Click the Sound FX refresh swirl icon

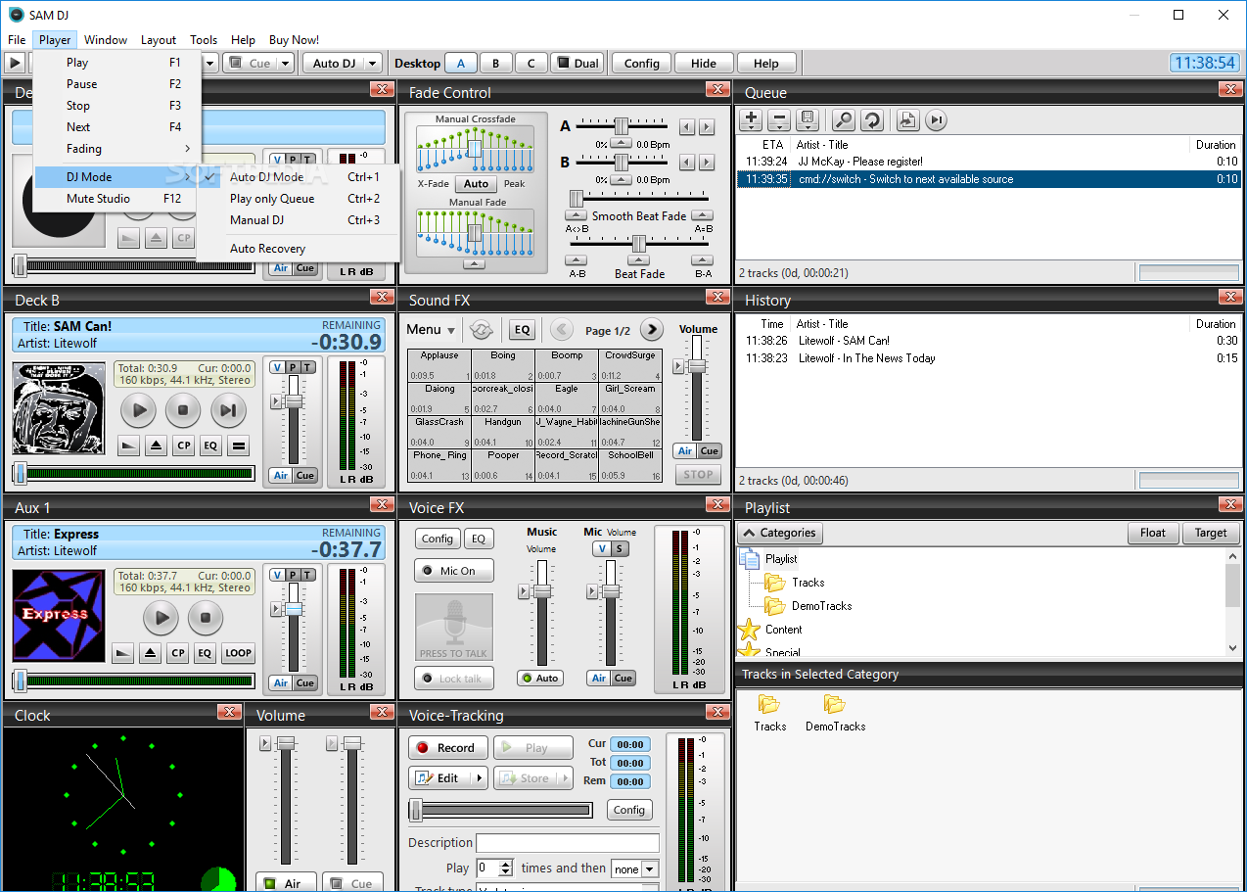click(x=481, y=330)
